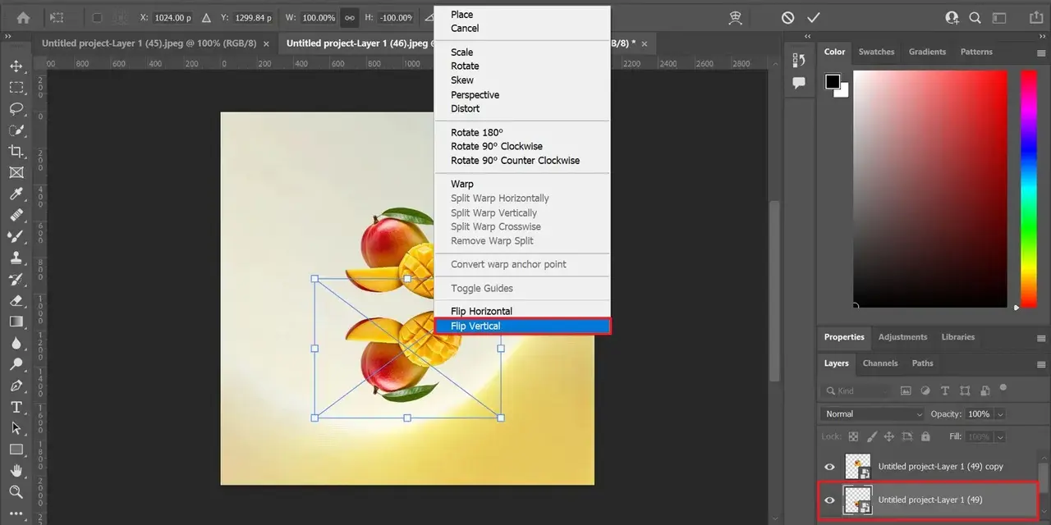Viewport: 1051px width, 525px height.
Task: Cancel transform with the circle-slash icon
Action: [x=787, y=17]
